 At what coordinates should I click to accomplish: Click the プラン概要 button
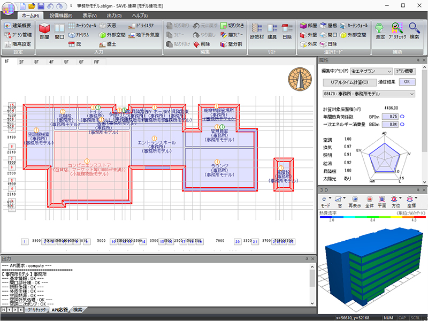tap(405, 71)
